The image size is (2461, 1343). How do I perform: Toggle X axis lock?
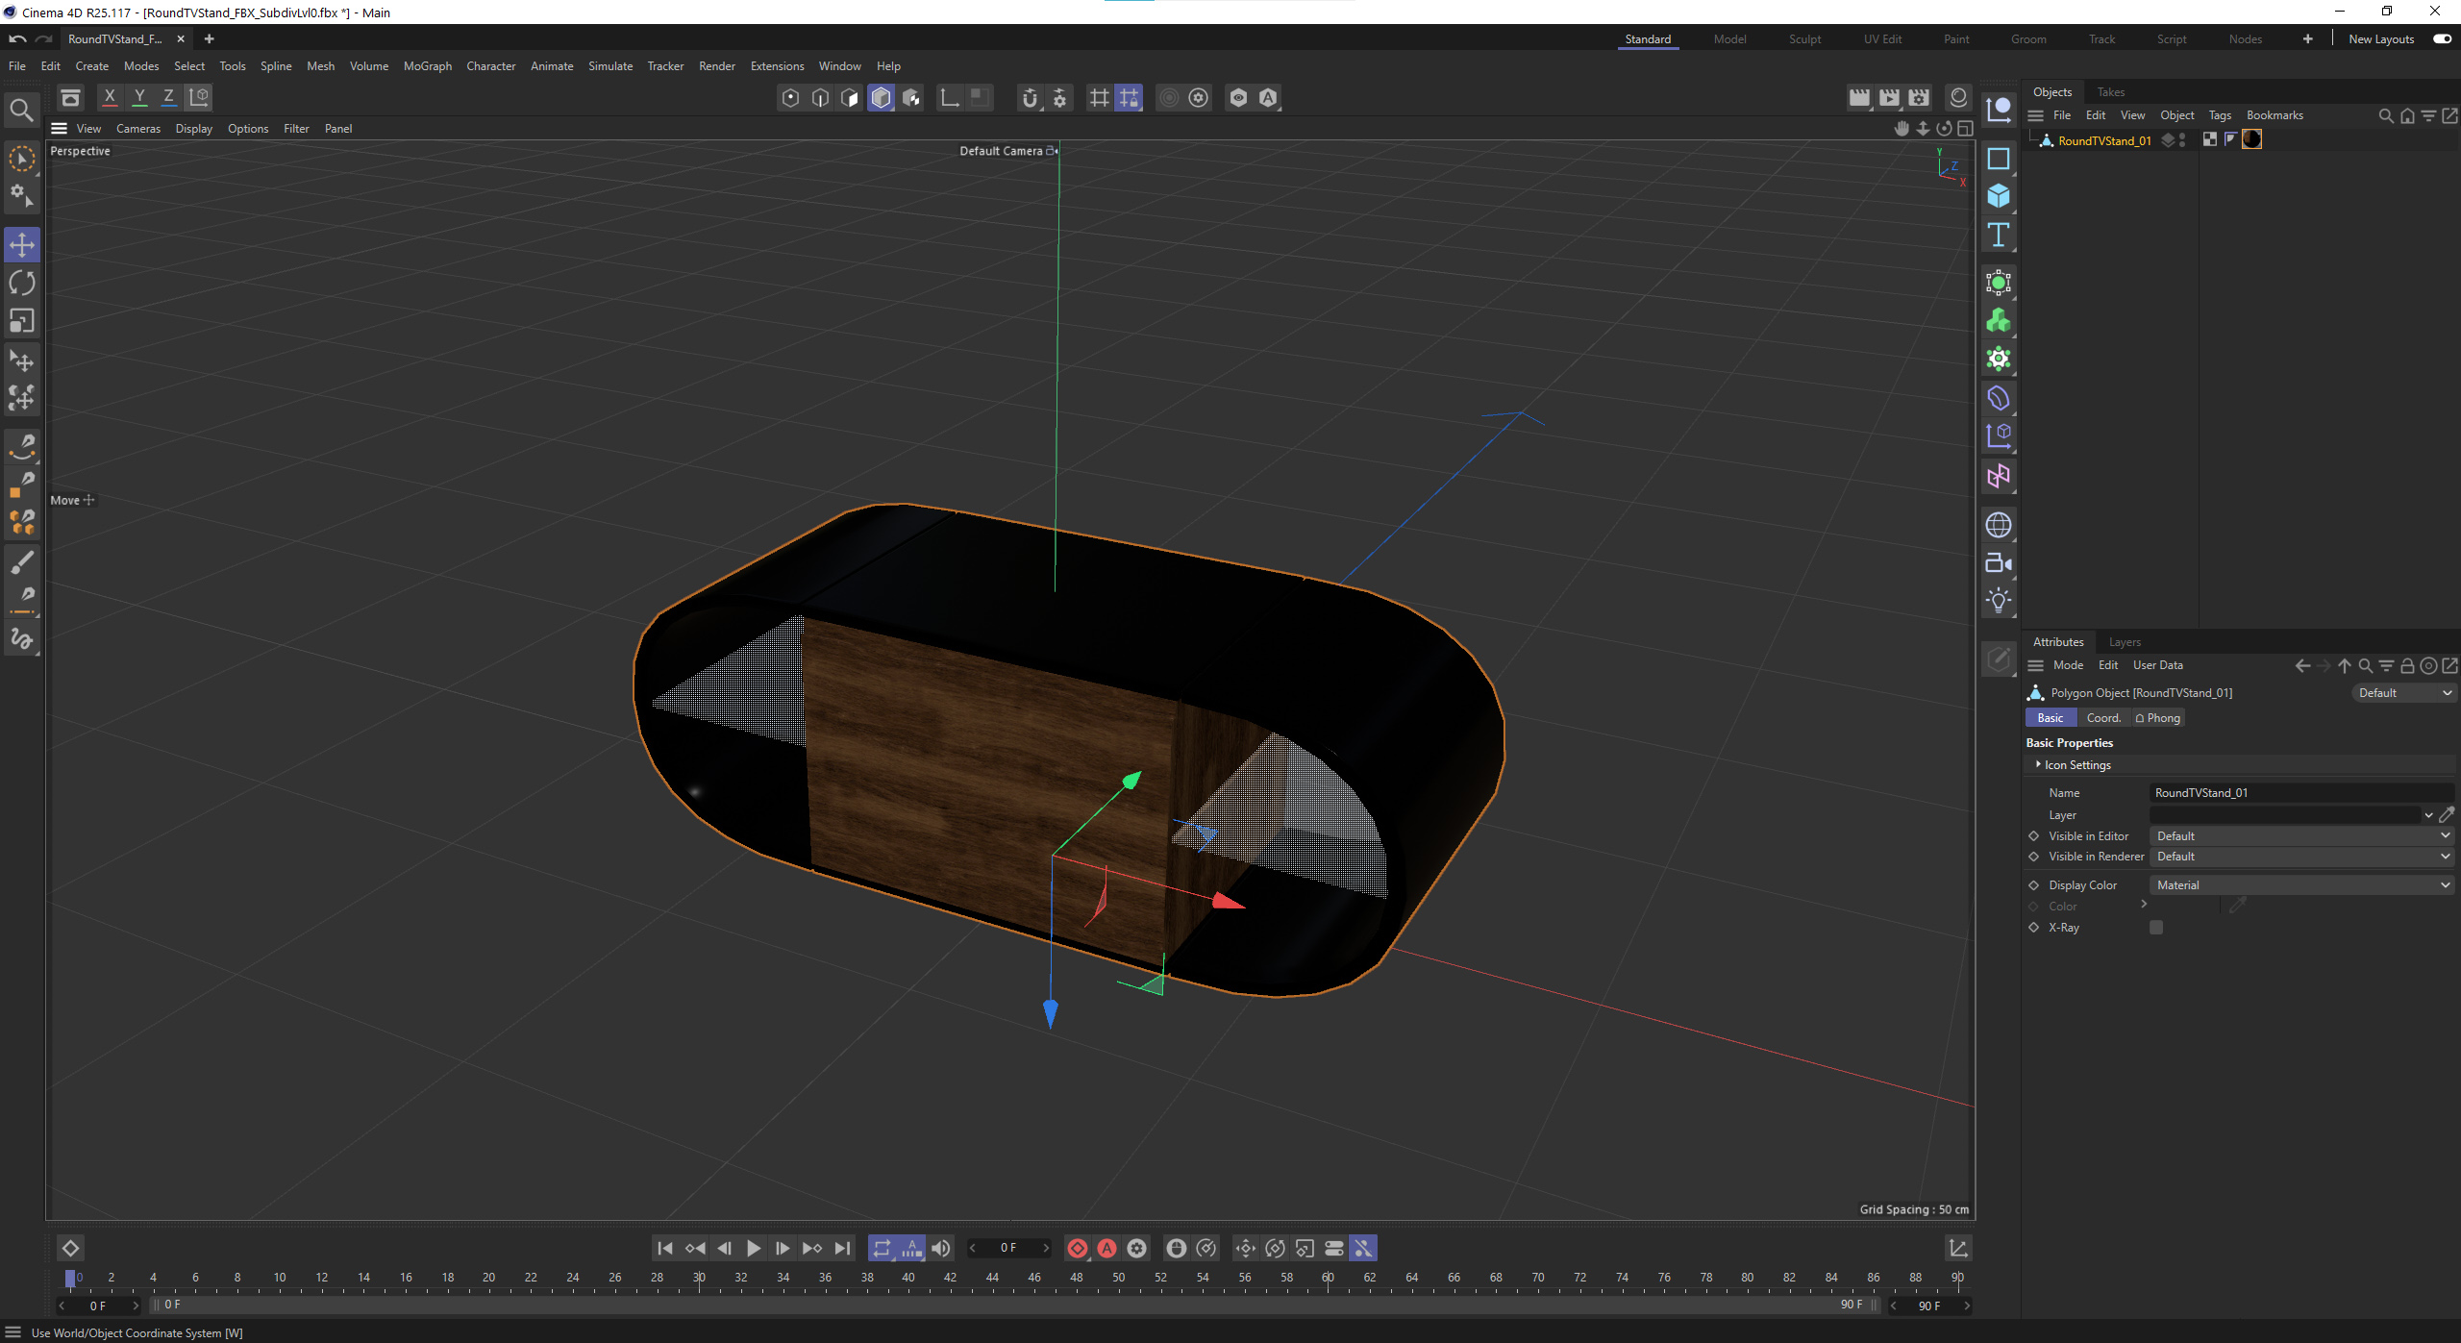click(110, 97)
